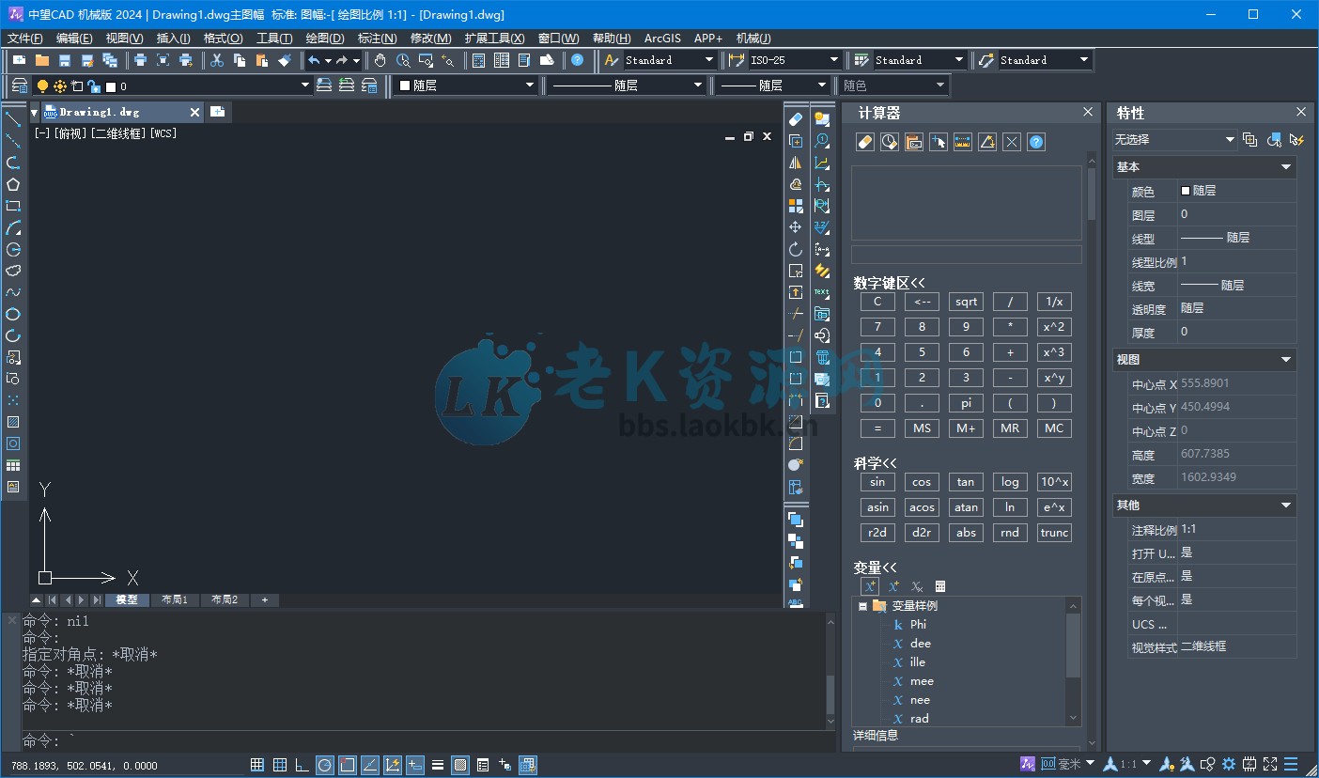Toggle layer freeze sun icon
The width and height of the screenshot is (1319, 778).
coord(59,86)
